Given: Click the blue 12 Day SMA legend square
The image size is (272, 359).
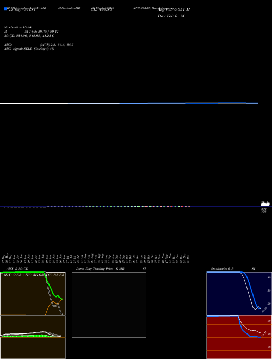Looking at the screenshot, I should (x=5, y=9).
